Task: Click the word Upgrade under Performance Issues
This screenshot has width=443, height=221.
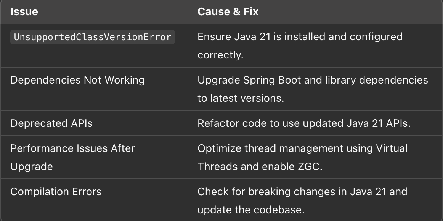Action: pyautogui.click(x=32, y=167)
